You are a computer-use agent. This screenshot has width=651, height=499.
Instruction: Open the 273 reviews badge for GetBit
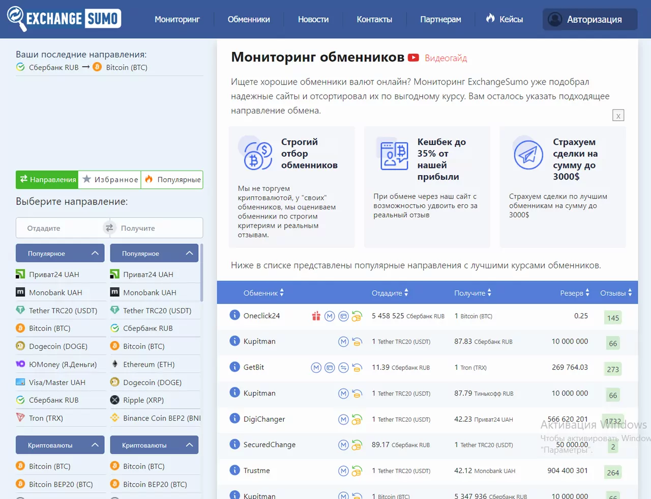pos(613,369)
